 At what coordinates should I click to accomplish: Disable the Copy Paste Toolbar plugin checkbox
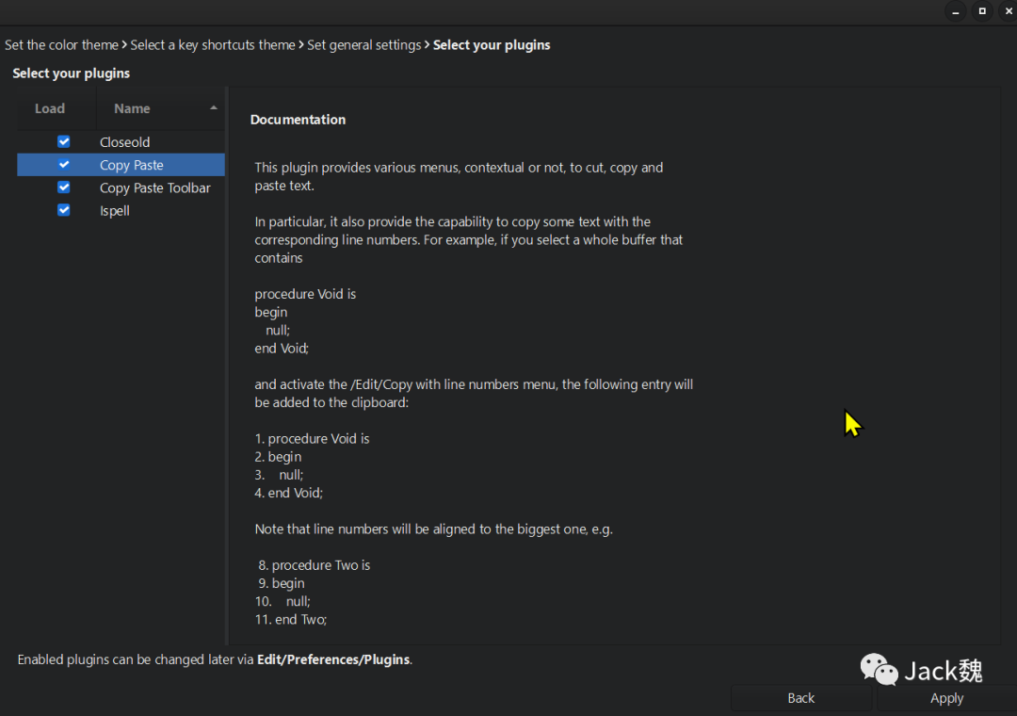pyautogui.click(x=64, y=187)
